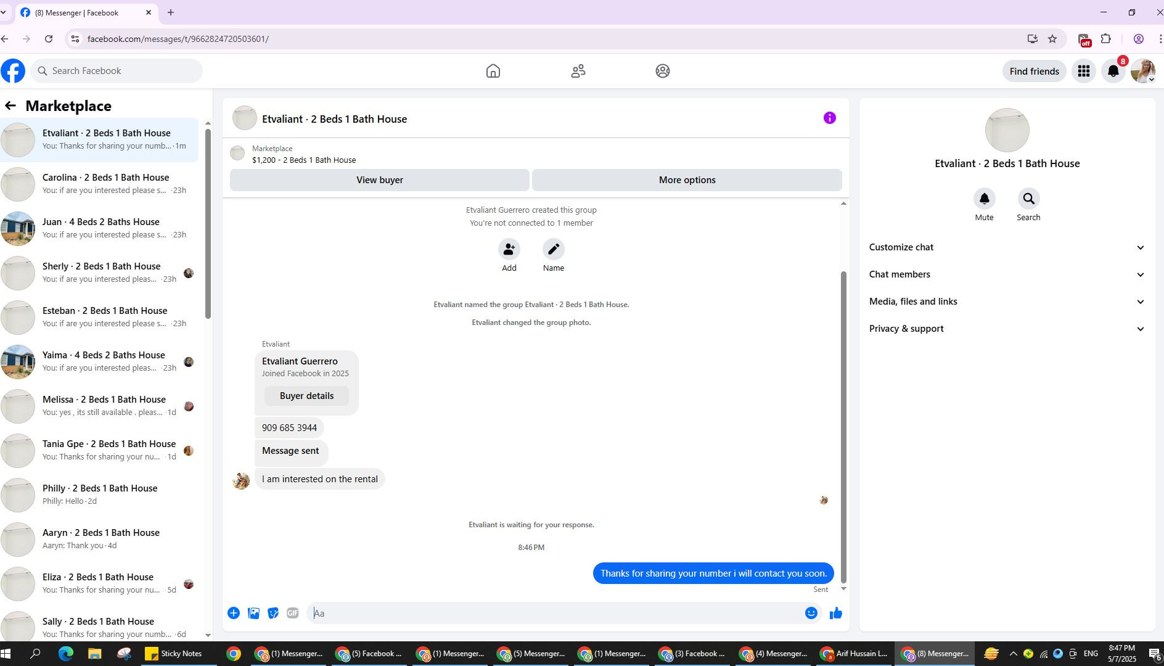Viewport: 1164px width, 666px height.
Task: Expand the Chat members section
Action: tap(1007, 274)
